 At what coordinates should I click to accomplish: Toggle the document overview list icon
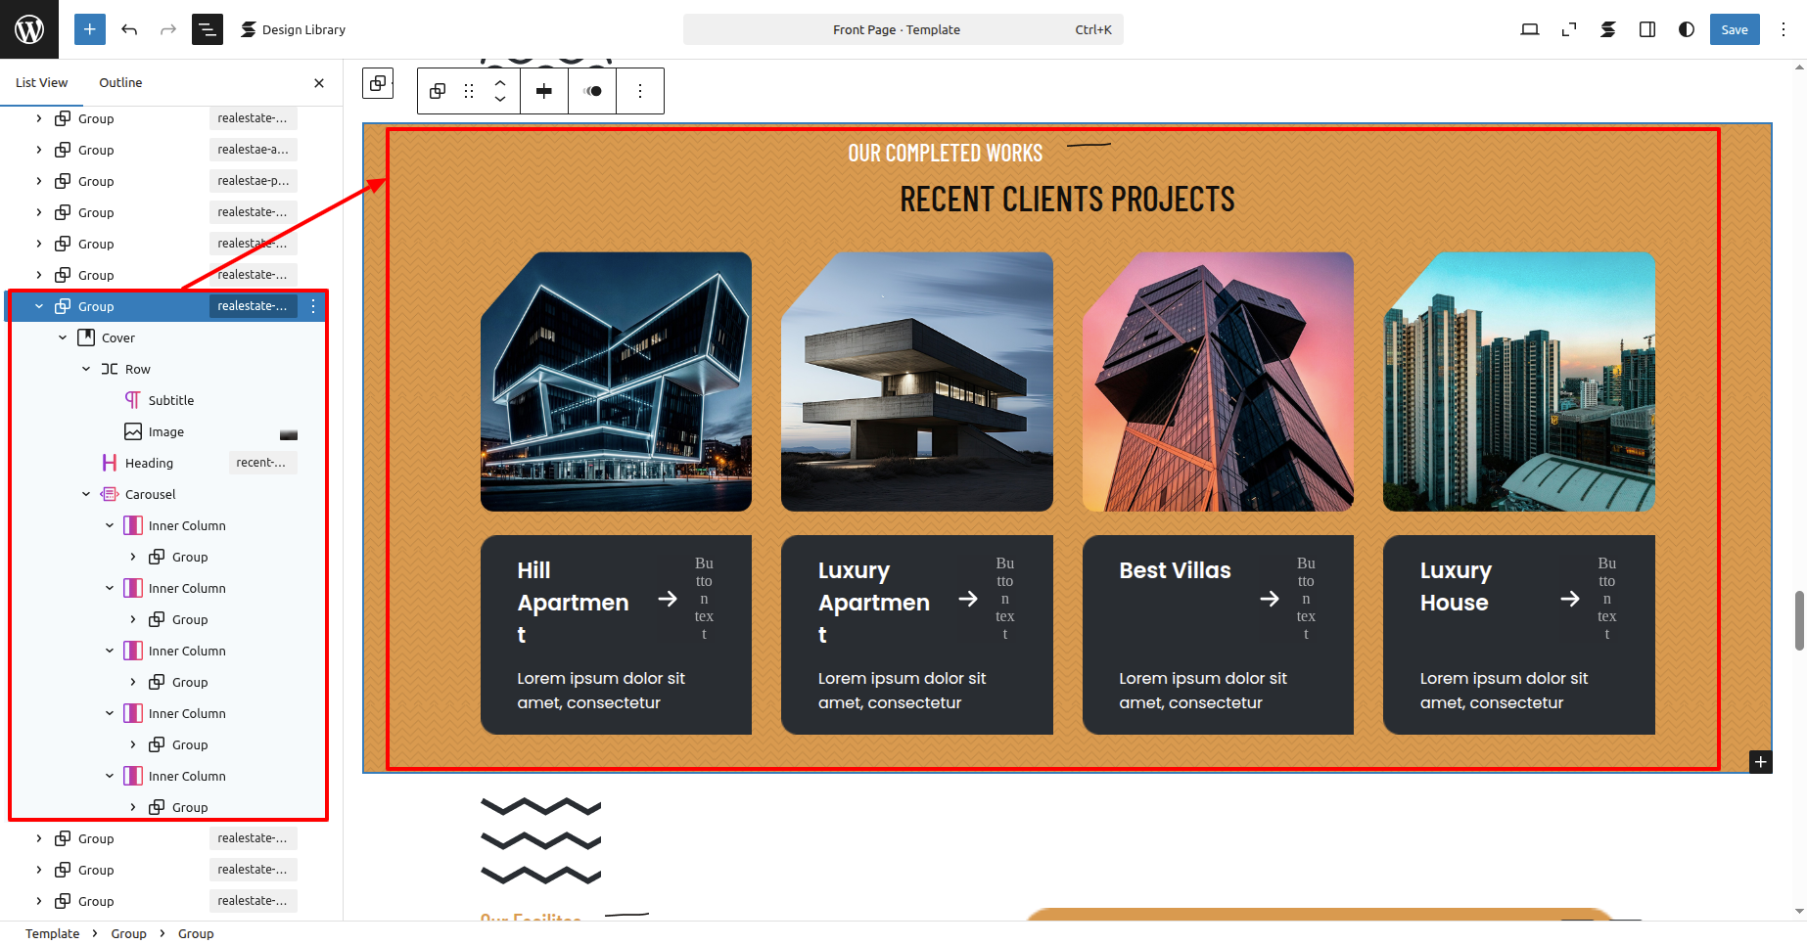click(x=208, y=29)
